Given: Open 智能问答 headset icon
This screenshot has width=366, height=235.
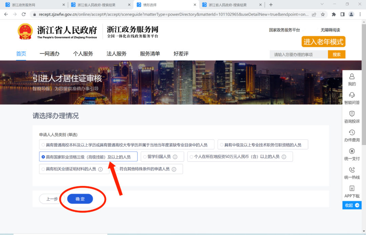Looking at the screenshot, I should (x=352, y=95).
